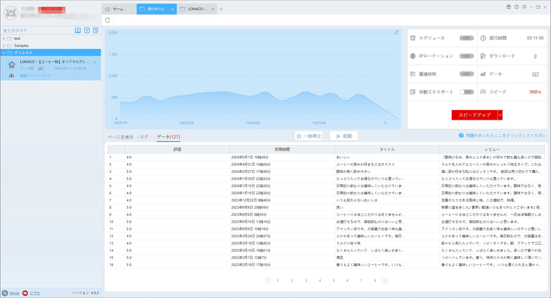This screenshot has height=298, width=551.
Task: Go to the next page with the right arrow
Action: (385, 280)
